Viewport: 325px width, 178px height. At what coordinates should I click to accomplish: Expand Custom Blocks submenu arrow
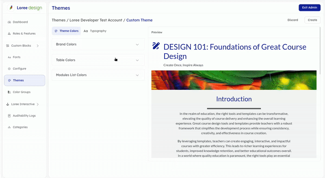tap(38, 46)
